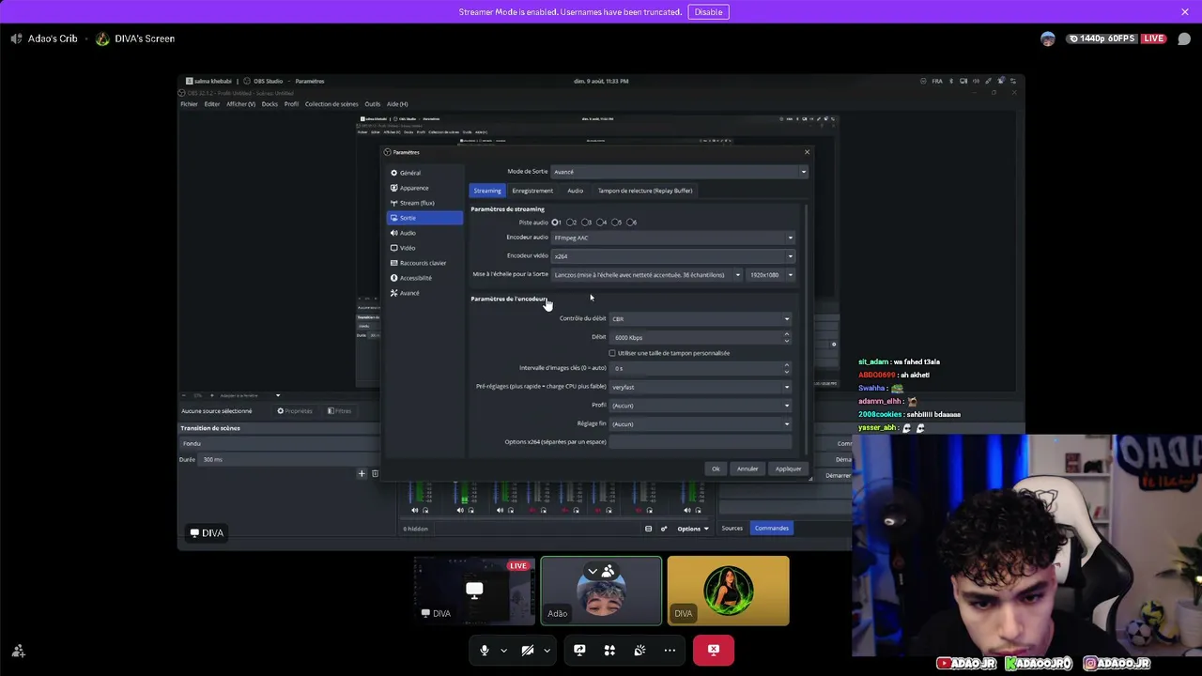Open the Avancé section in the settings sidebar
The width and height of the screenshot is (1202, 676).
pos(425,293)
